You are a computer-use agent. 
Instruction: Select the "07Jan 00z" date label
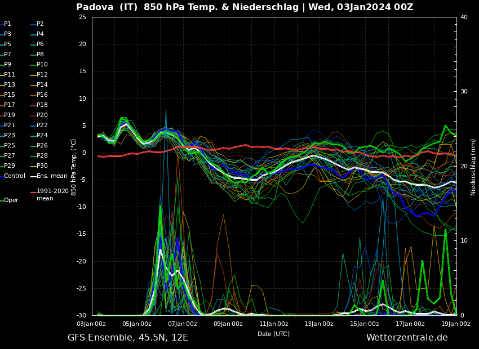point(183,324)
